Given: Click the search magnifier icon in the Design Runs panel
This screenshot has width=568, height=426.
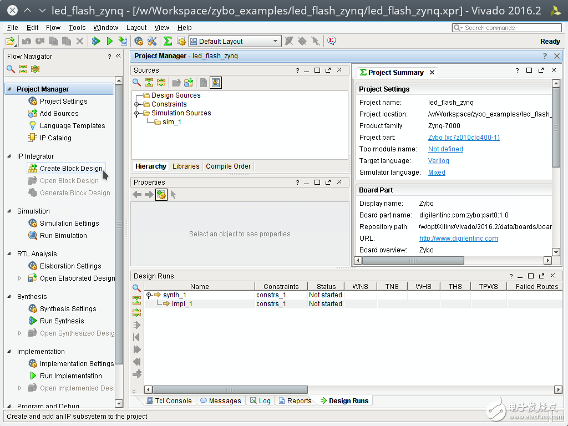Looking at the screenshot, I should pos(136,288).
